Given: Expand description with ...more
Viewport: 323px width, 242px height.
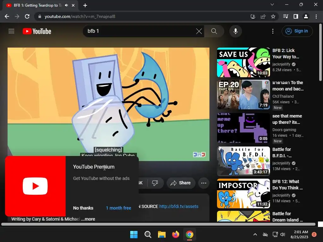Looking at the screenshot, I should [88, 219].
